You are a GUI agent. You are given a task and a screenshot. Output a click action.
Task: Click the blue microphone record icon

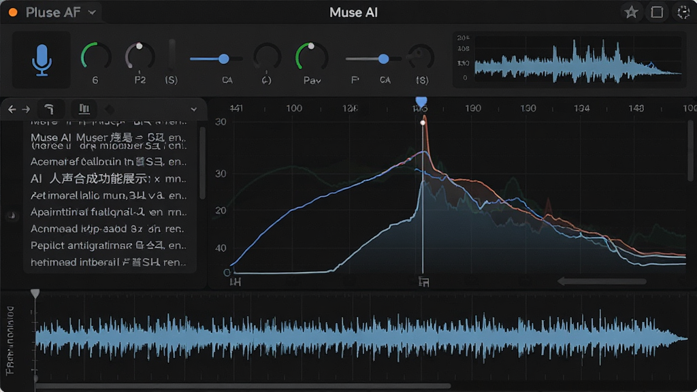point(42,60)
